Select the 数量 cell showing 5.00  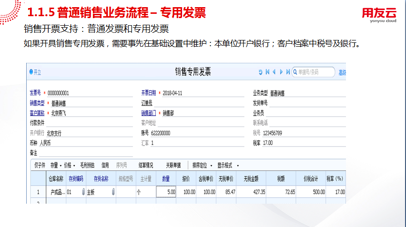click(x=166, y=192)
